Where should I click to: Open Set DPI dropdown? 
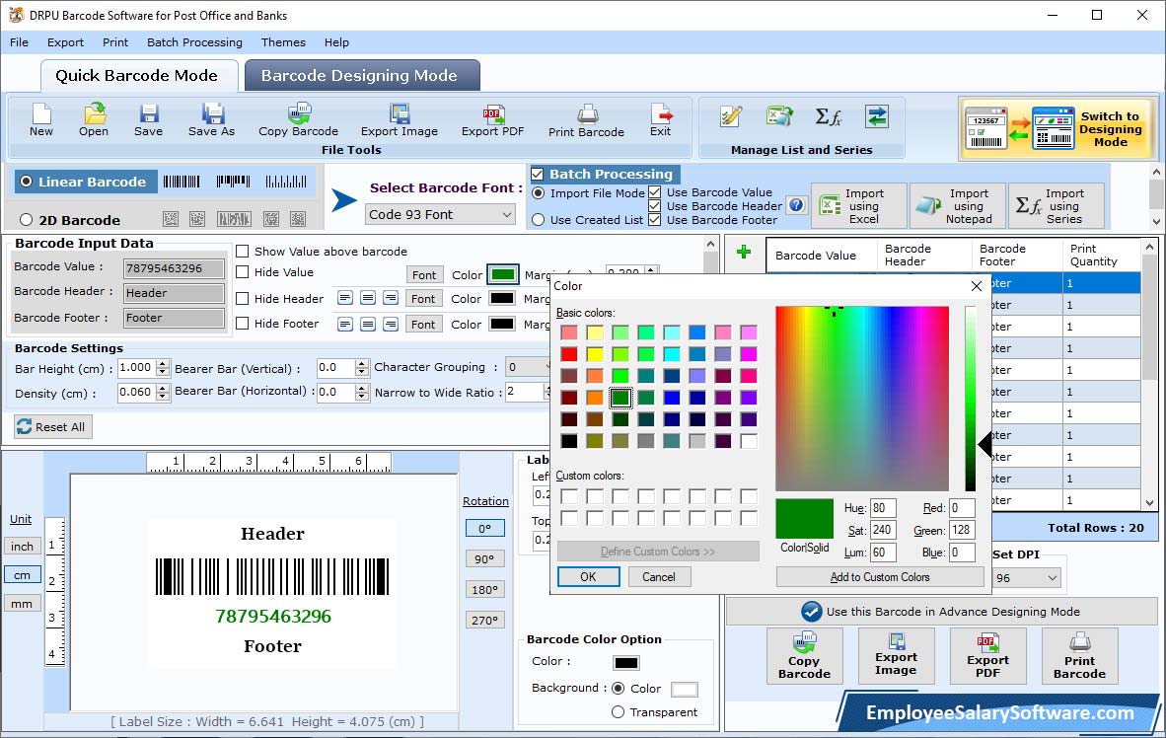[x=1026, y=577]
